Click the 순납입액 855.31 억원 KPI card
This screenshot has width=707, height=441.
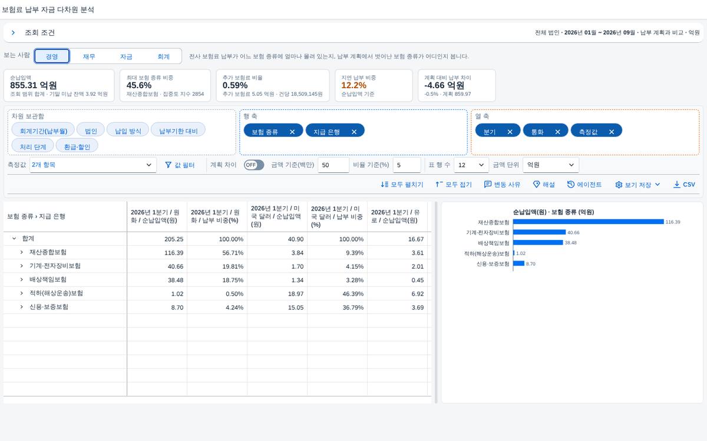click(58, 85)
